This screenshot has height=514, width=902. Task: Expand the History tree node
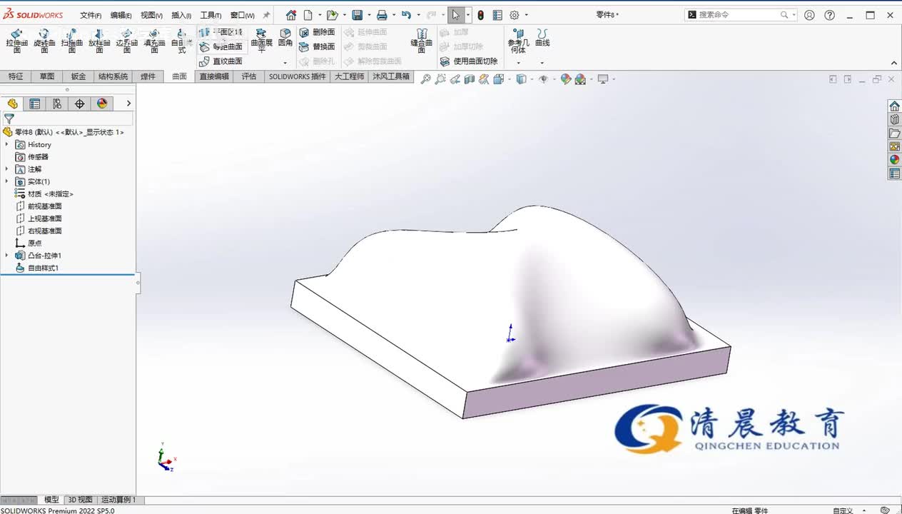(x=7, y=144)
